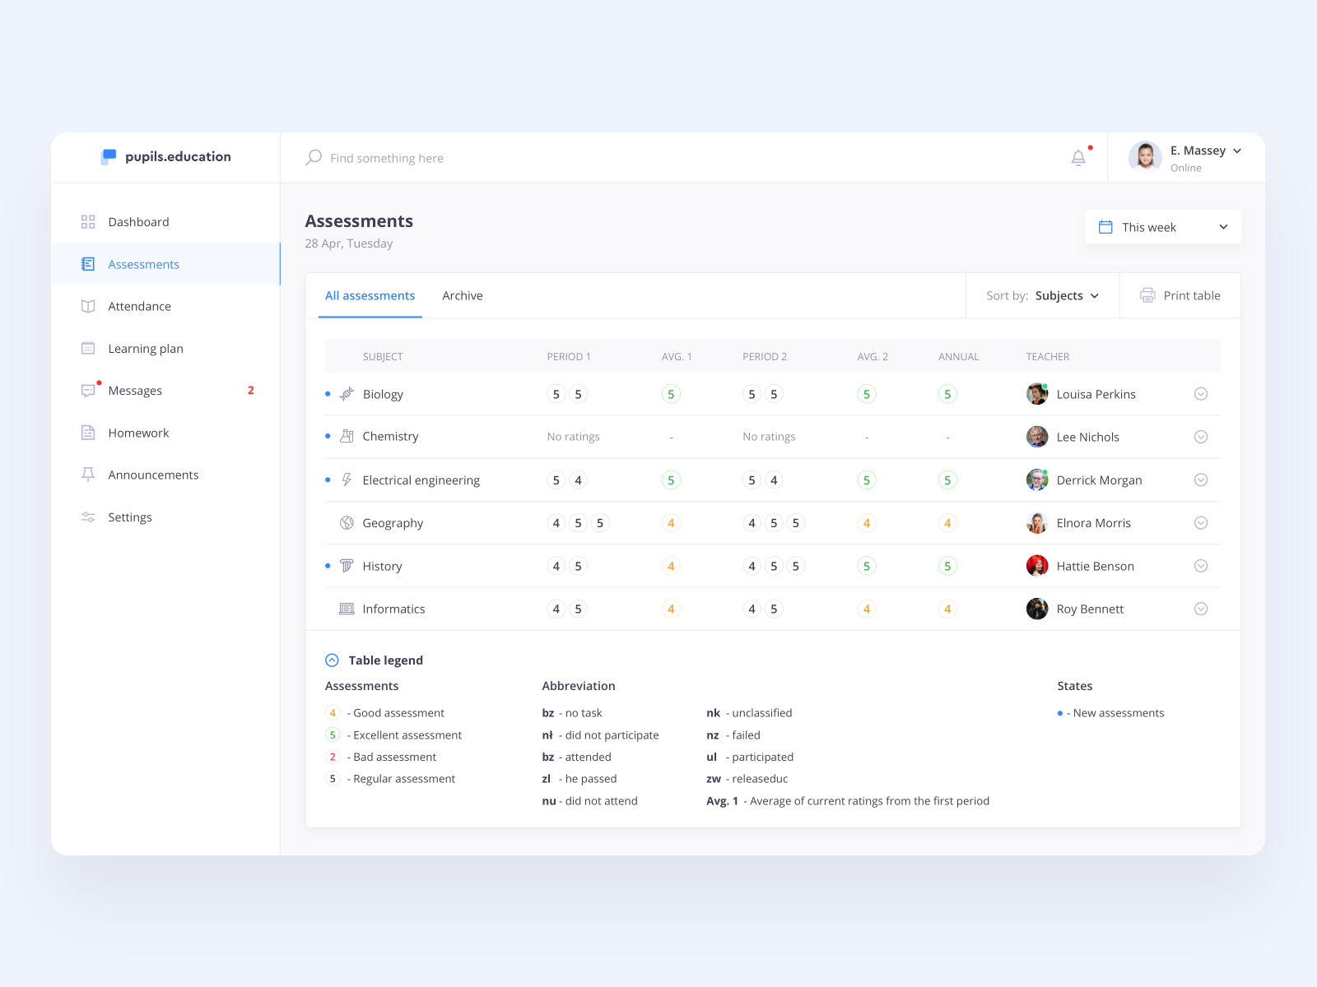
Task: Open the calendar icon in This week selector
Action: 1106,226
